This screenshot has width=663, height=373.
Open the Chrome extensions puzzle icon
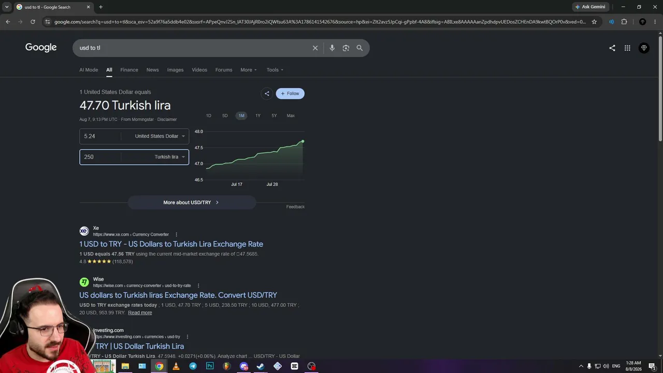pyautogui.click(x=624, y=22)
